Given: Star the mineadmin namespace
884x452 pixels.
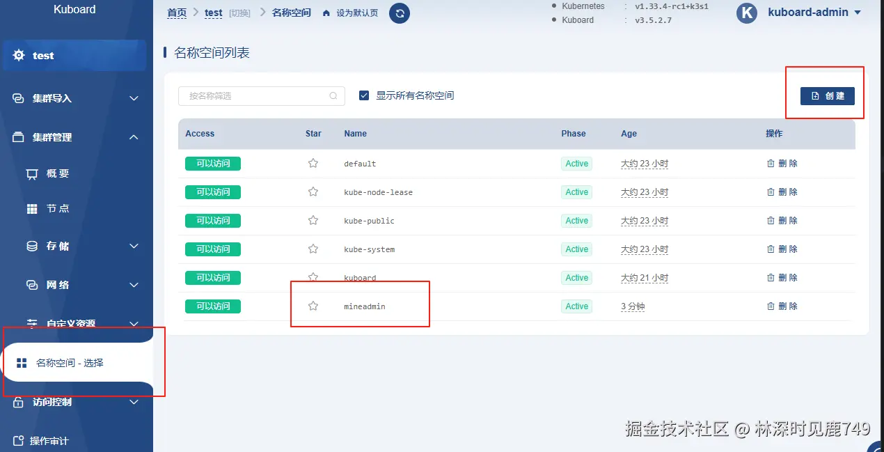Looking at the screenshot, I should (x=313, y=306).
